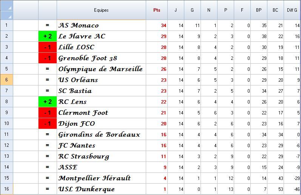Click the green +2 cell beside Le Havre AC
Screen dimensions: 301x195
click(48, 36)
